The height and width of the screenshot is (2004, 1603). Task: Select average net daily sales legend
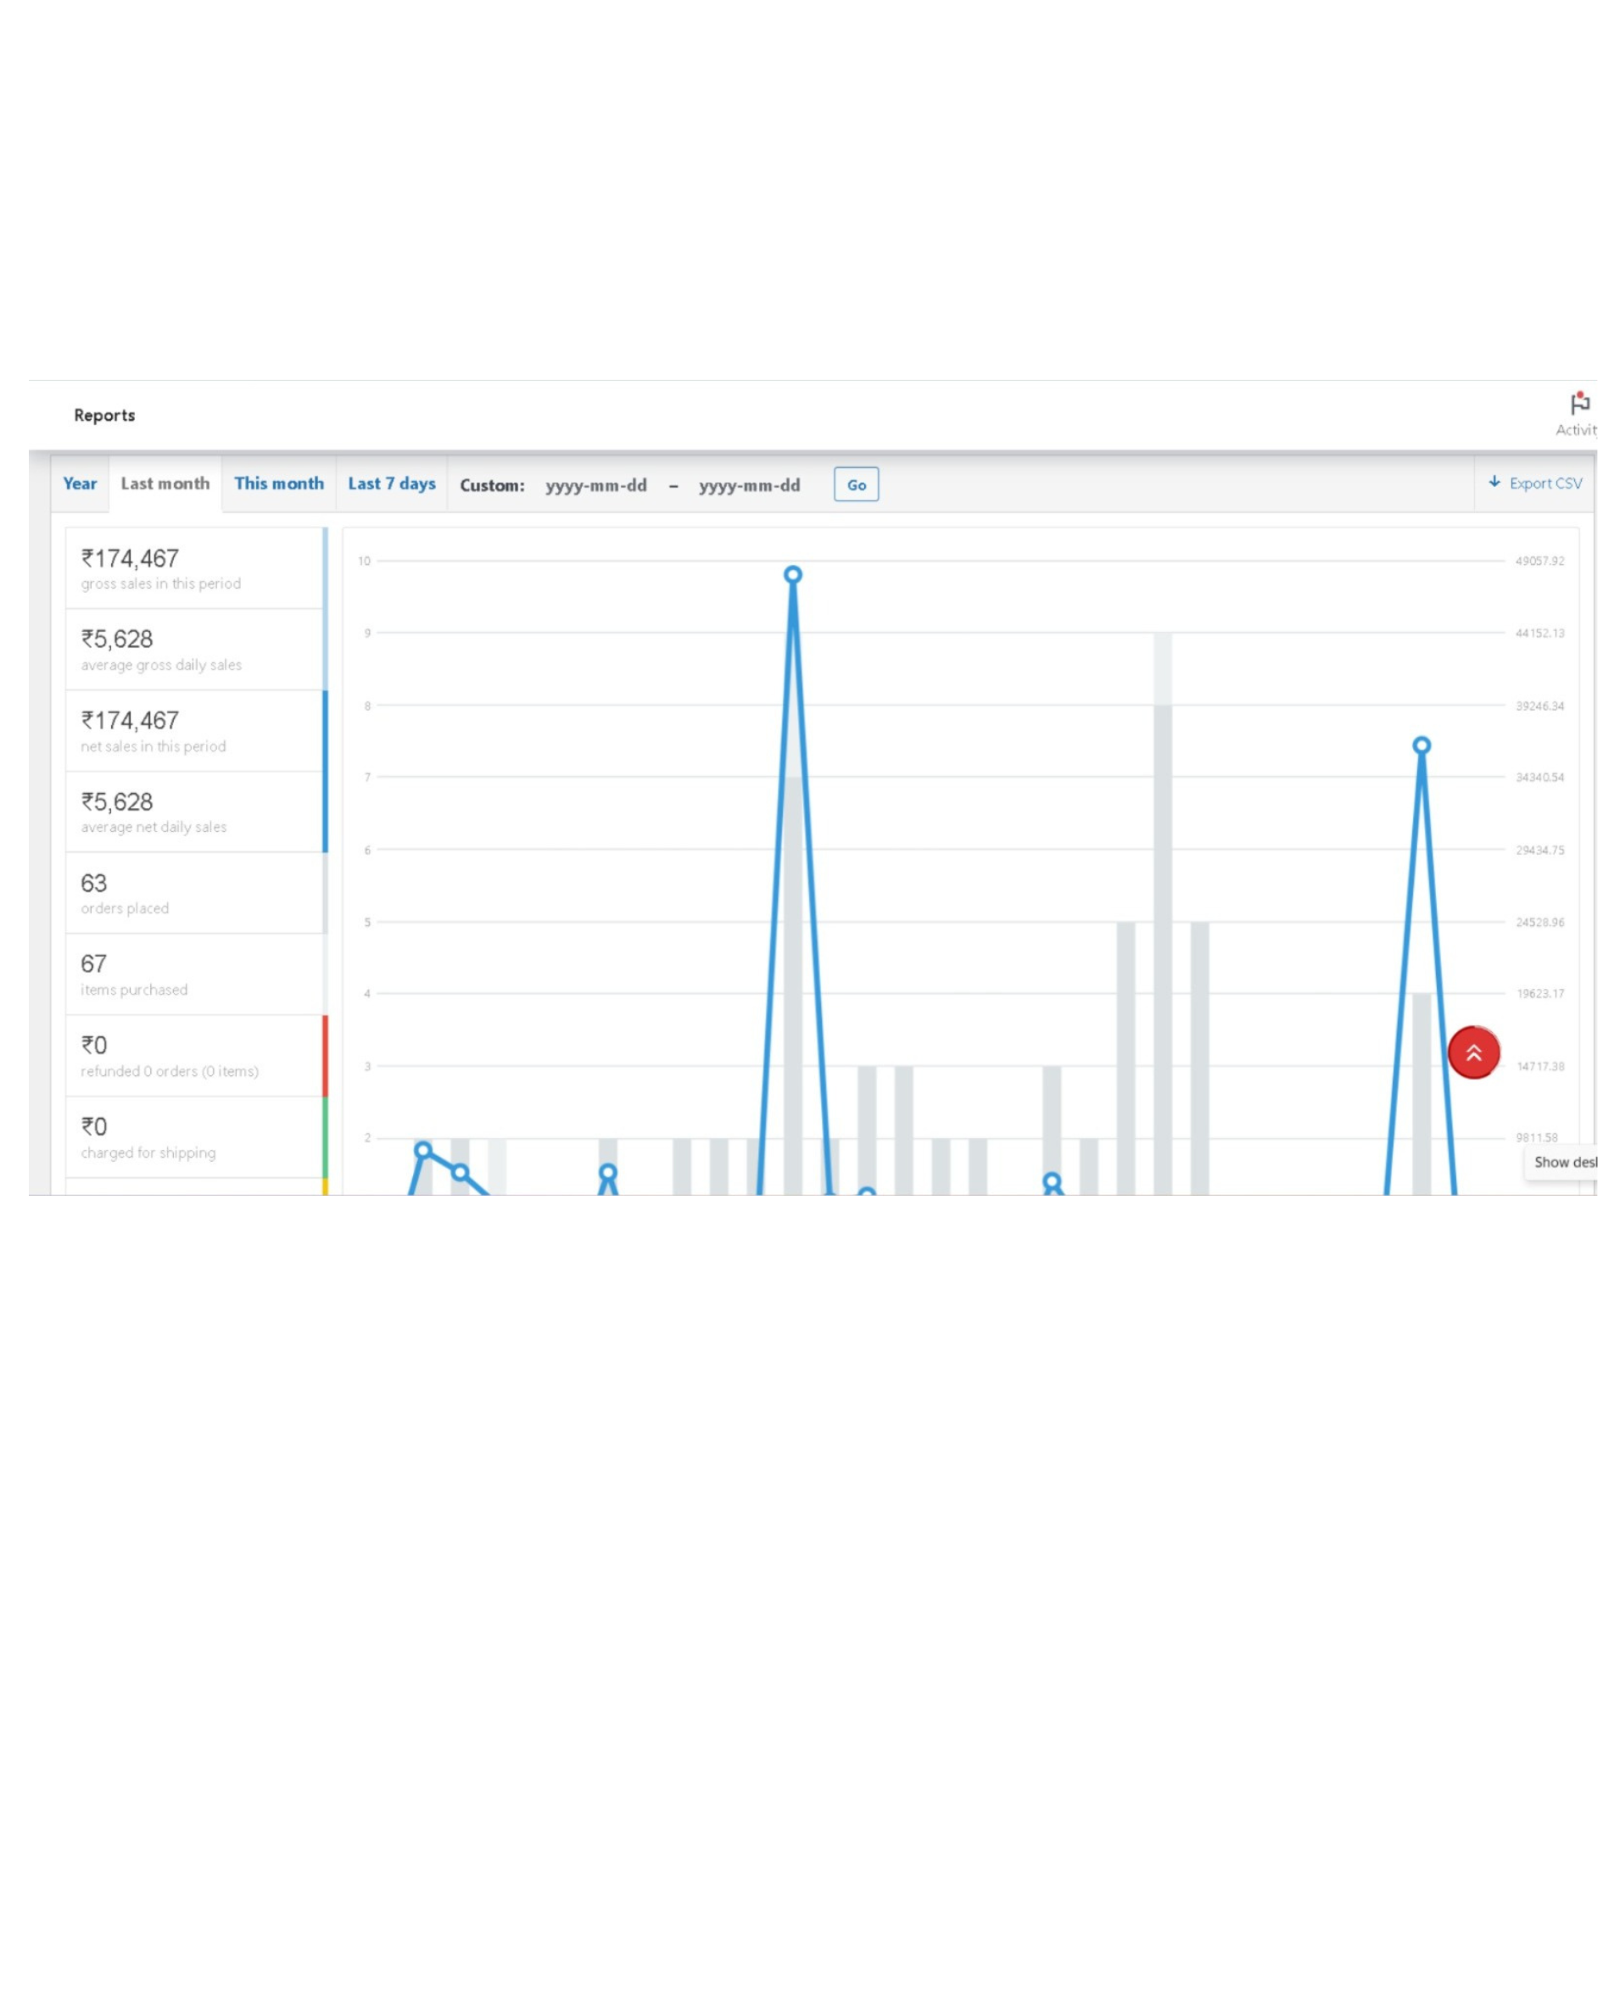(196, 812)
